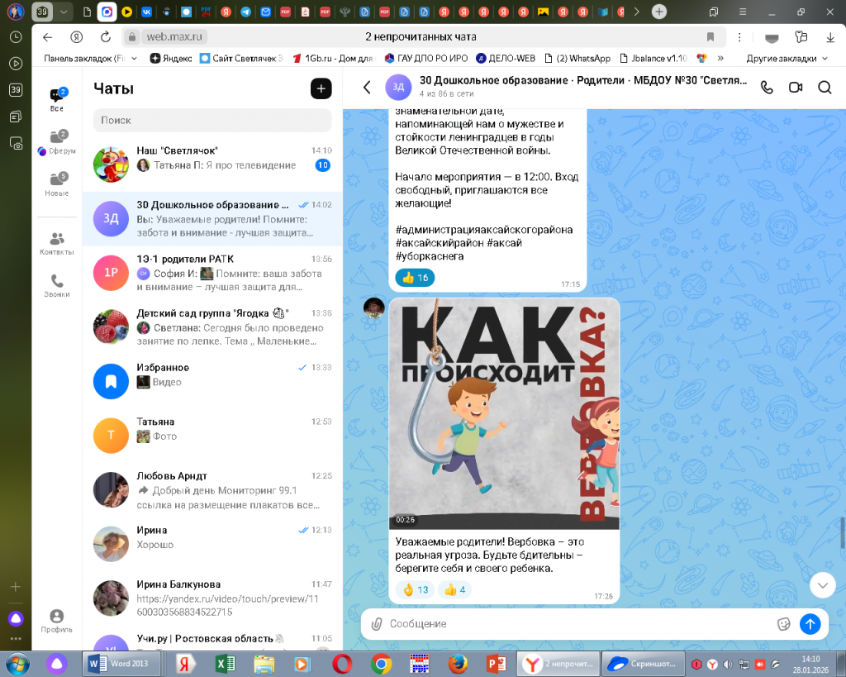Click the paperclip attach file icon

pyautogui.click(x=376, y=624)
